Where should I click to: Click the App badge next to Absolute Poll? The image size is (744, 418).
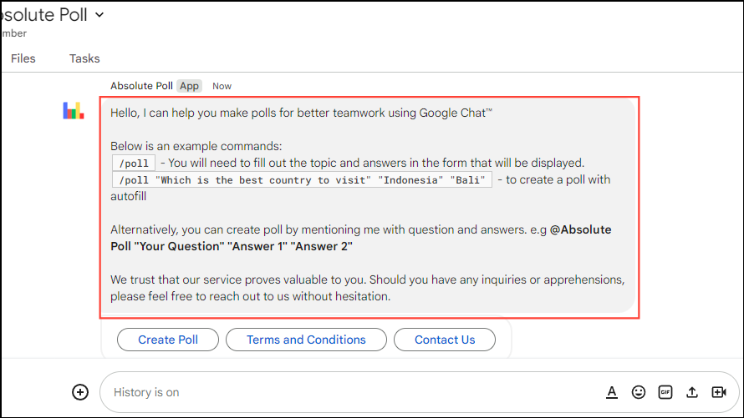coord(189,86)
